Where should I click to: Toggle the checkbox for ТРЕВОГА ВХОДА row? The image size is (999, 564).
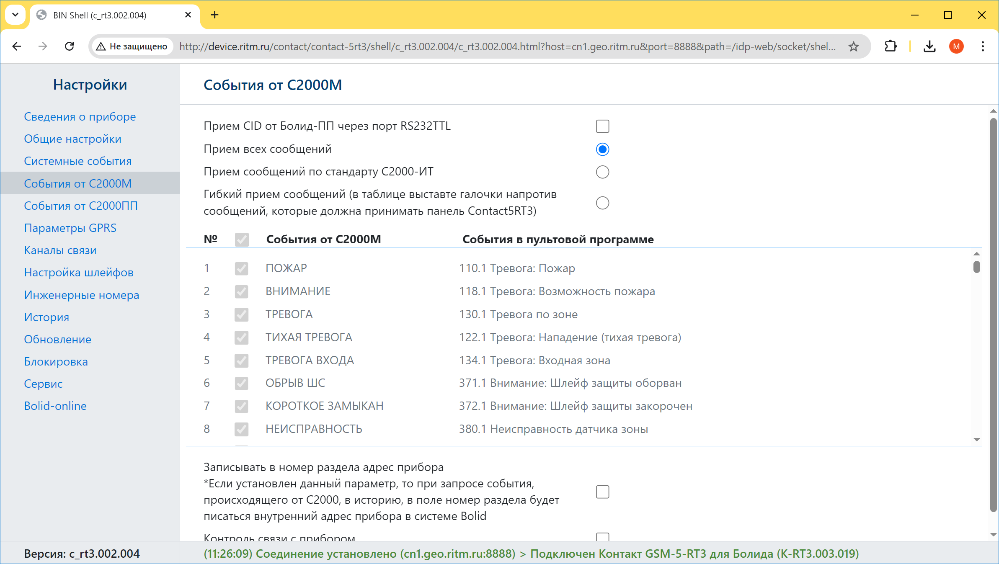241,361
